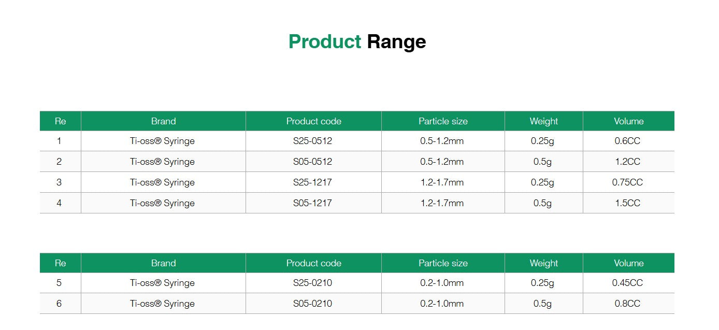
Task: Select the 0.8CC volume value
Action: pos(627,304)
